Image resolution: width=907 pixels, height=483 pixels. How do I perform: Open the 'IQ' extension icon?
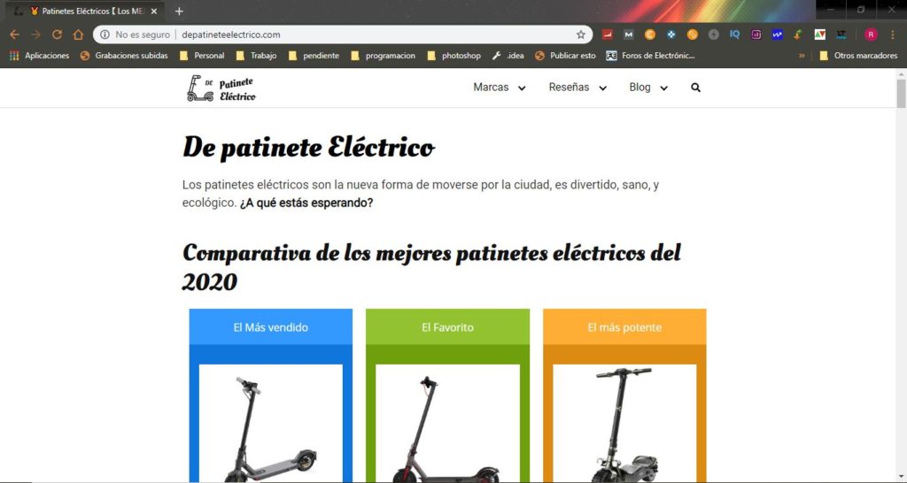(734, 34)
